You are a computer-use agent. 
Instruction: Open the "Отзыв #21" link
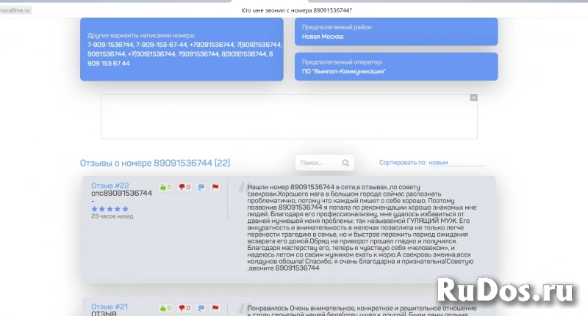click(110, 306)
